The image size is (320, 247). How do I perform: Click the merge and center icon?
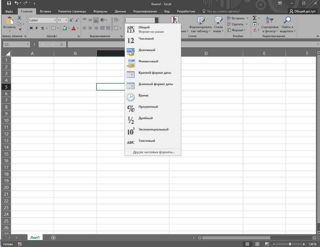coord(116,28)
